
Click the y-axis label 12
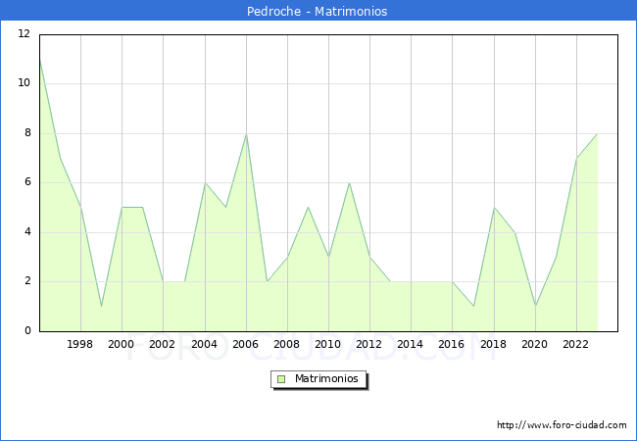pyautogui.click(x=24, y=34)
